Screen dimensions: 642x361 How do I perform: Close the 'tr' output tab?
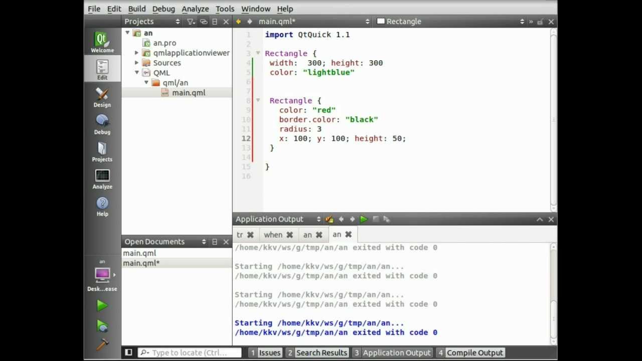click(x=250, y=235)
